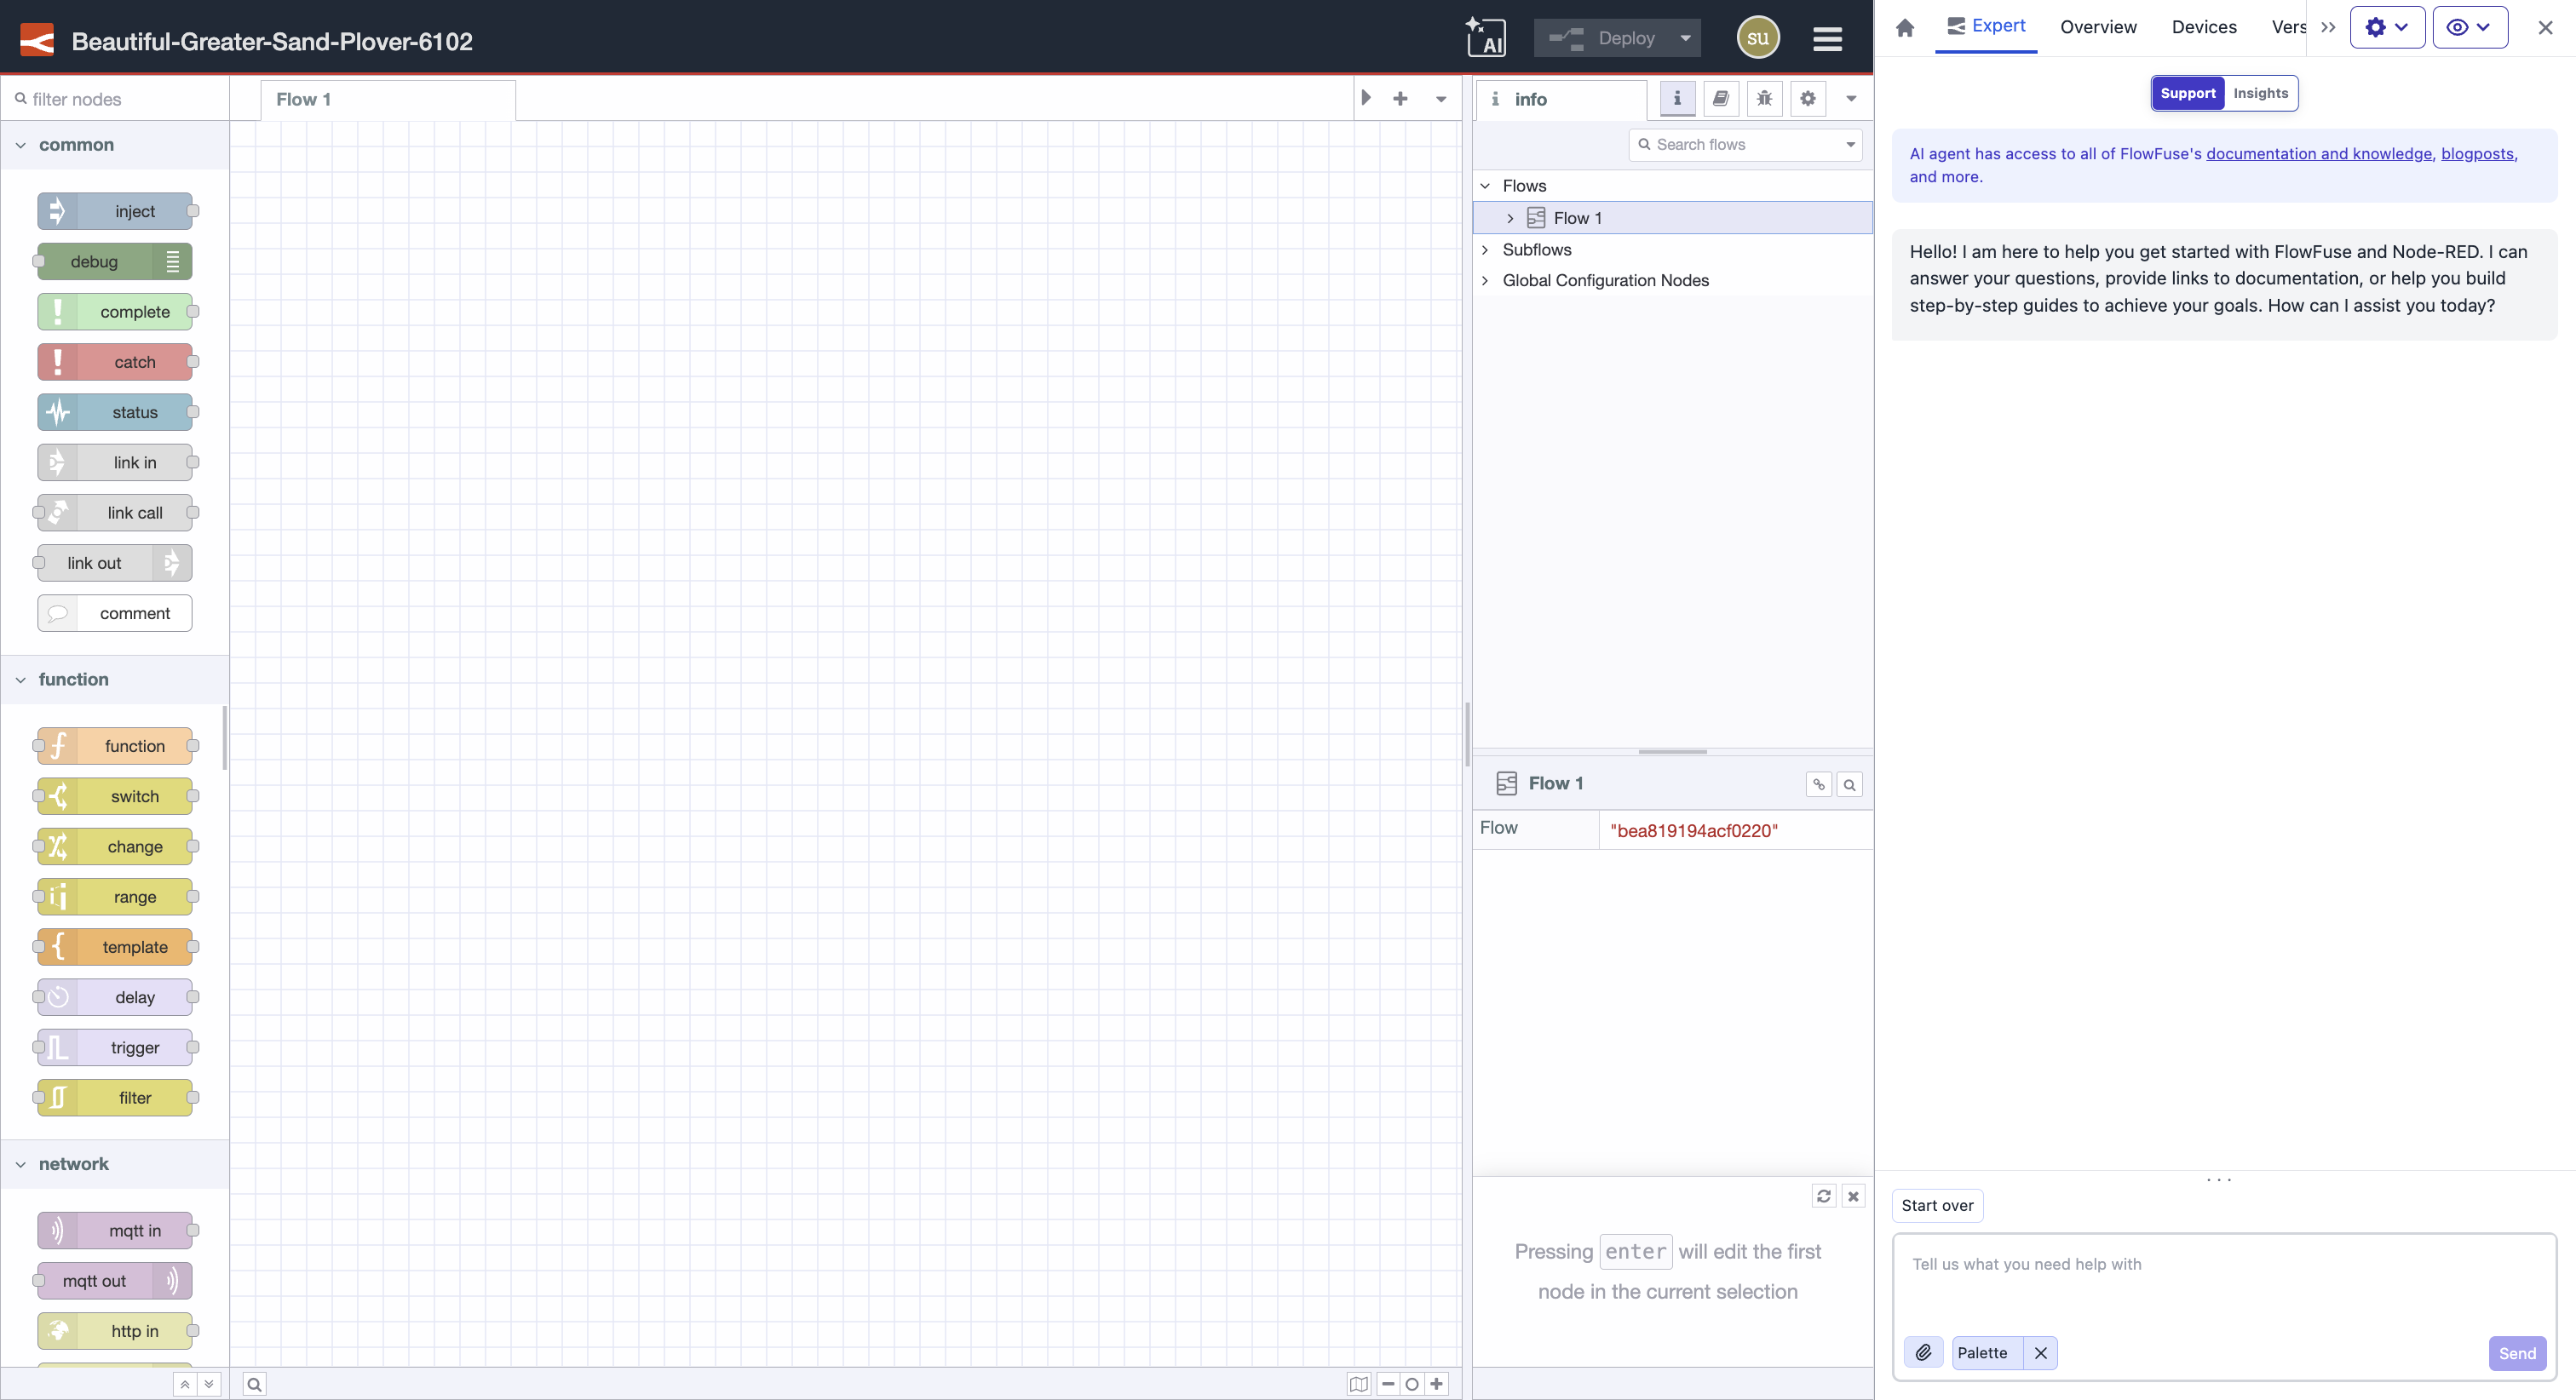Select the template node in palette
This screenshot has height=1400, width=2576.
116,947
